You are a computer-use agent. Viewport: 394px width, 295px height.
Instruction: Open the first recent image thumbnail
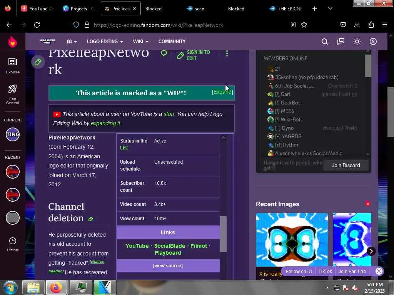point(292,240)
